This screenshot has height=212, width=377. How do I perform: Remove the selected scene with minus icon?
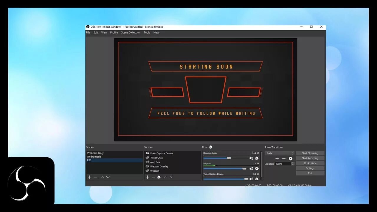(x=95, y=177)
